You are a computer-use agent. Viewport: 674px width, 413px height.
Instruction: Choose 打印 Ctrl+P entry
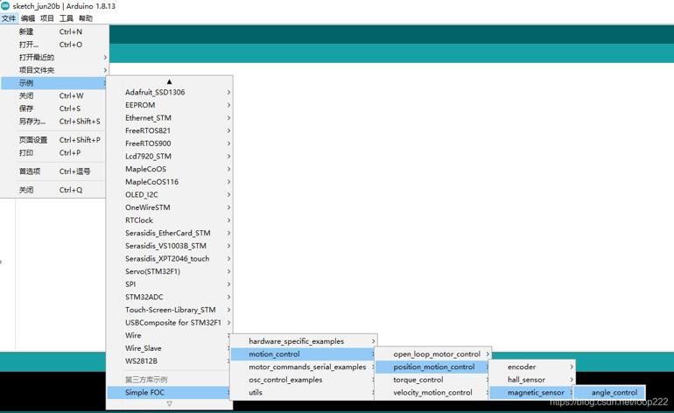point(54,152)
